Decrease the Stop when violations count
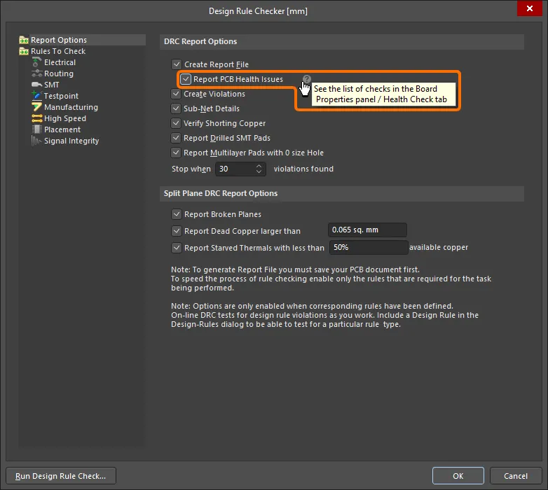 (259, 171)
